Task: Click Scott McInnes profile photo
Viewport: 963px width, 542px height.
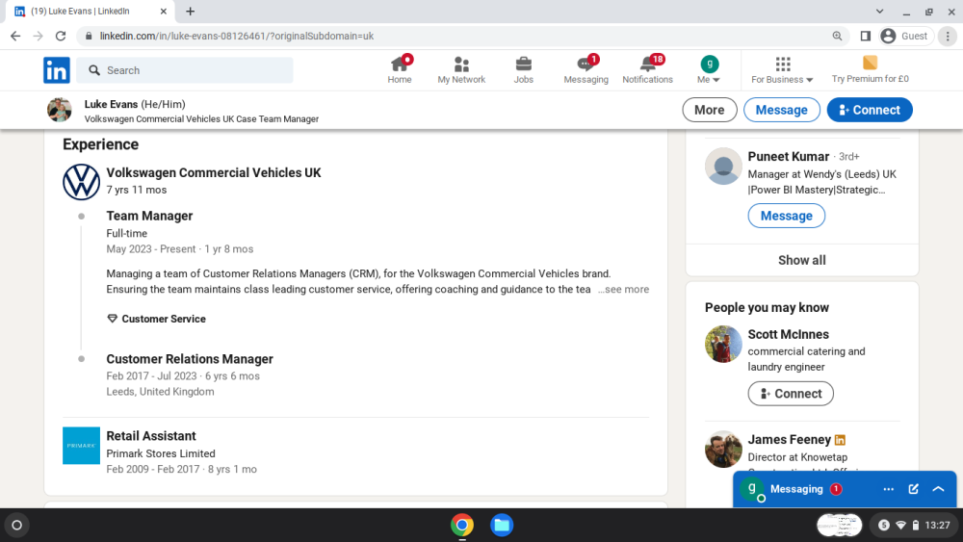Action: point(723,345)
